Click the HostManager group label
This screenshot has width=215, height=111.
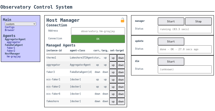12,54
